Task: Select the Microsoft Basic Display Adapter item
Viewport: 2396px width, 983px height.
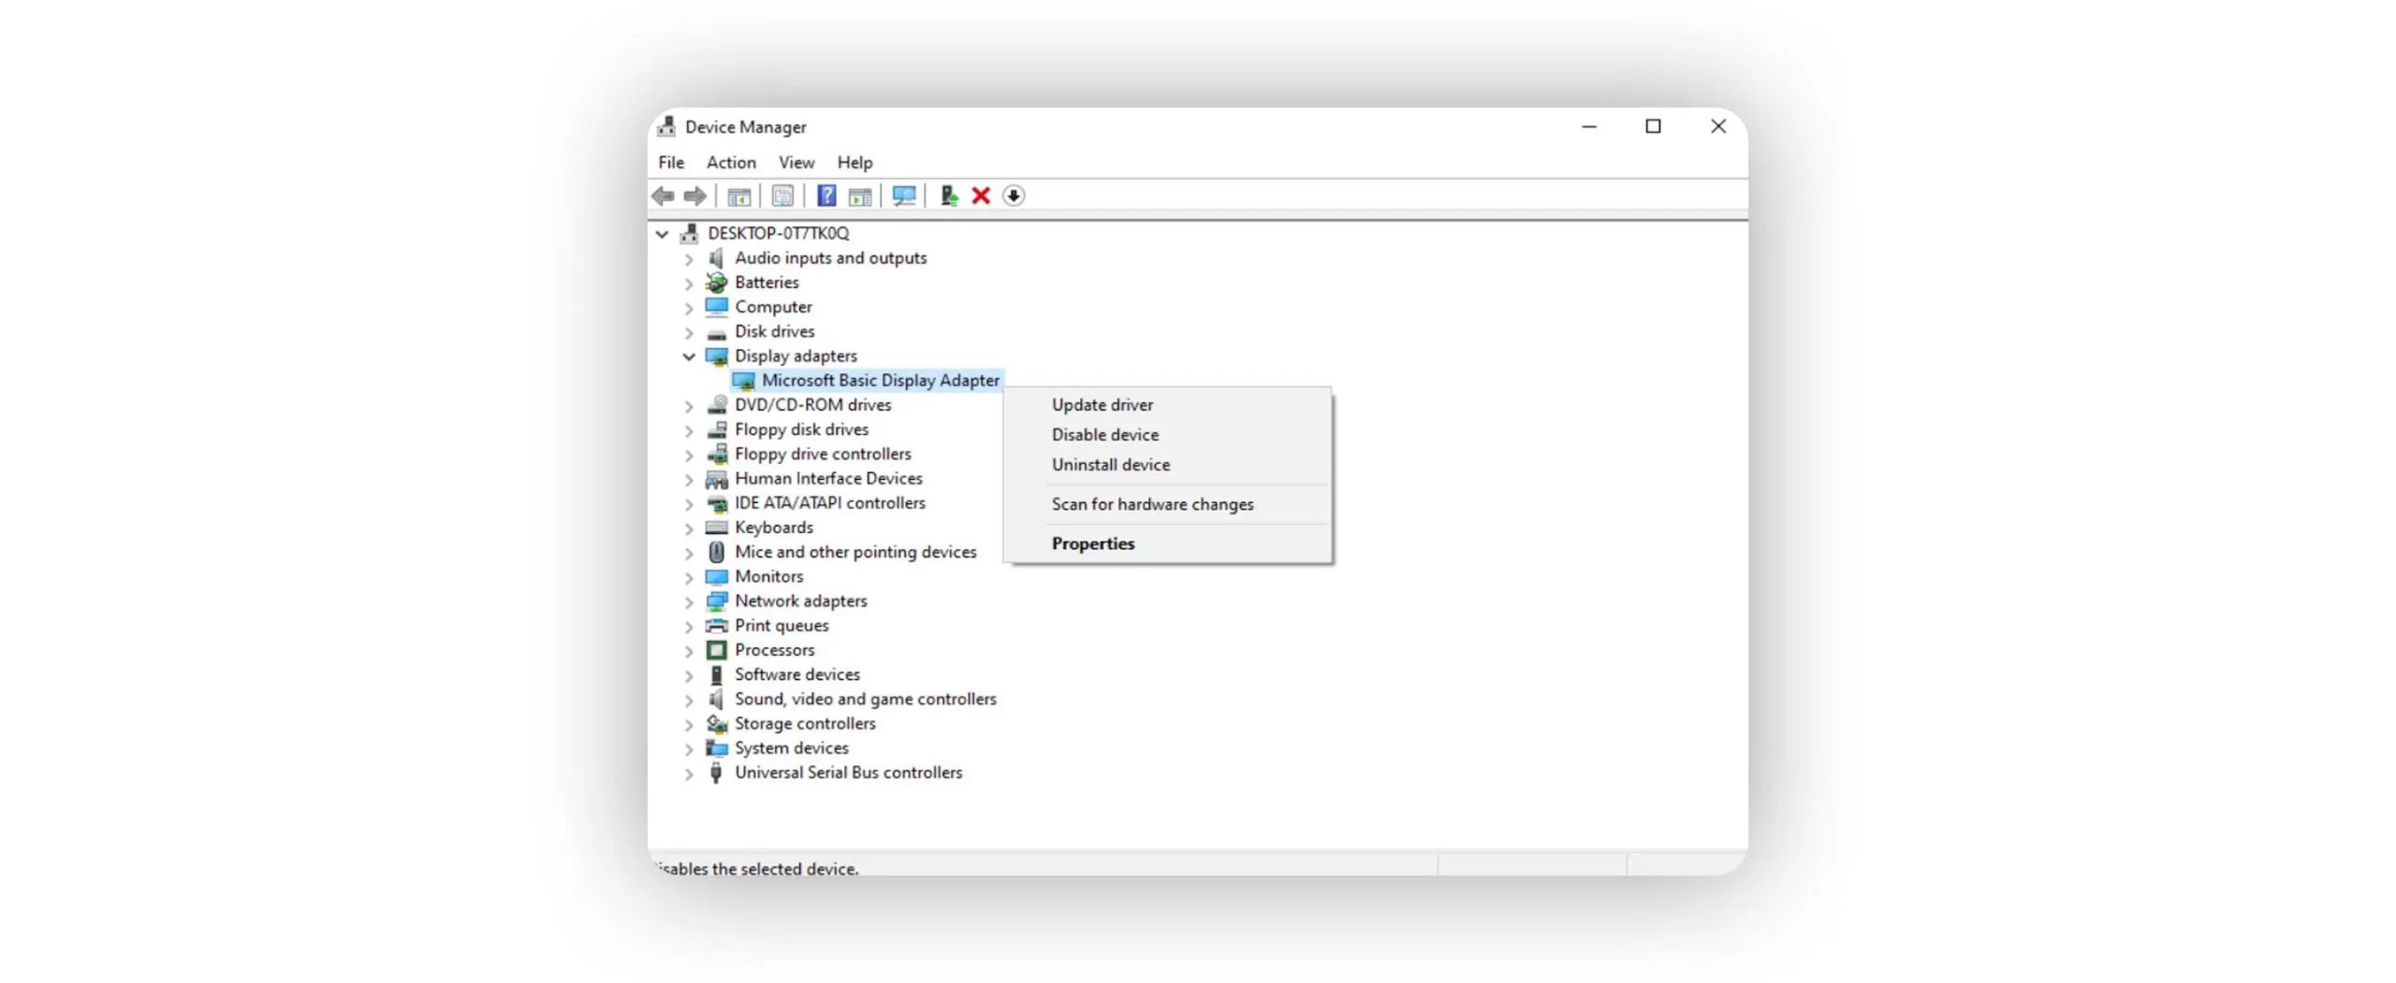Action: point(879,381)
